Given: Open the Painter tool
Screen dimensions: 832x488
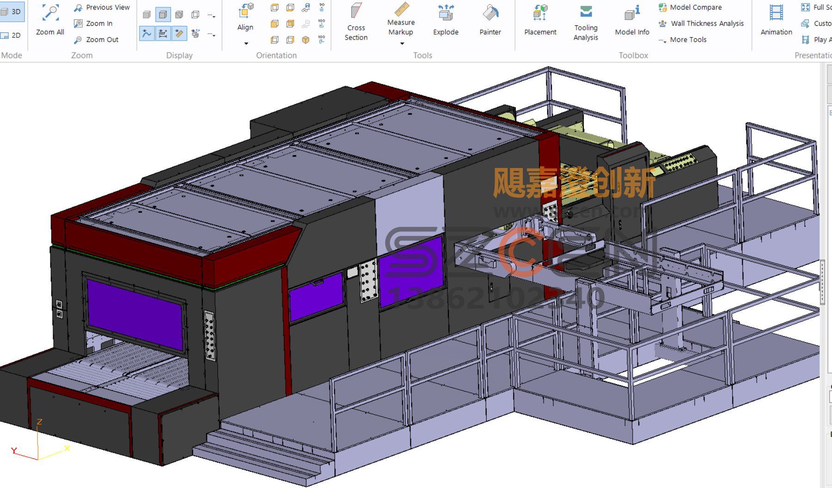Looking at the screenshot, I should [490, 20].
